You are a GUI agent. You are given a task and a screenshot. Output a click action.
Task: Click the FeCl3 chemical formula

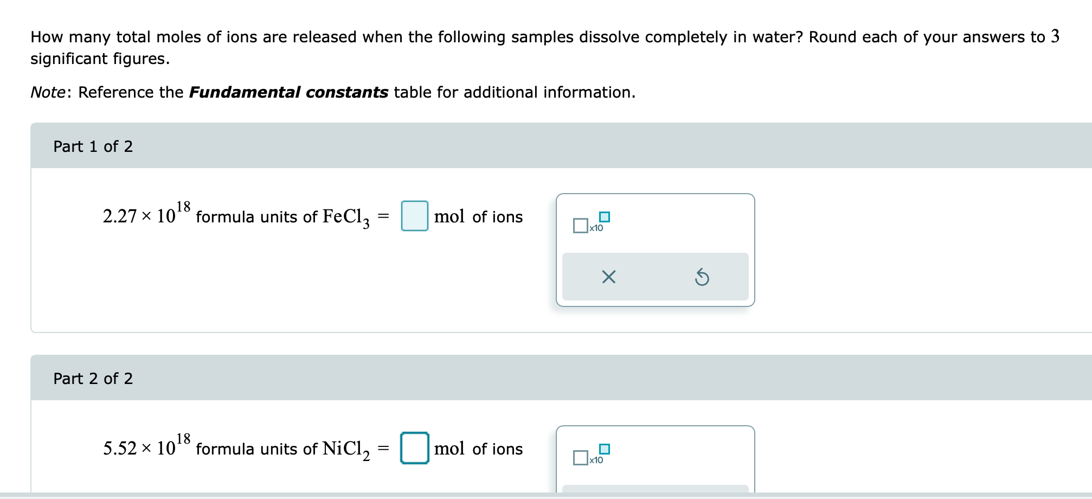346,217
